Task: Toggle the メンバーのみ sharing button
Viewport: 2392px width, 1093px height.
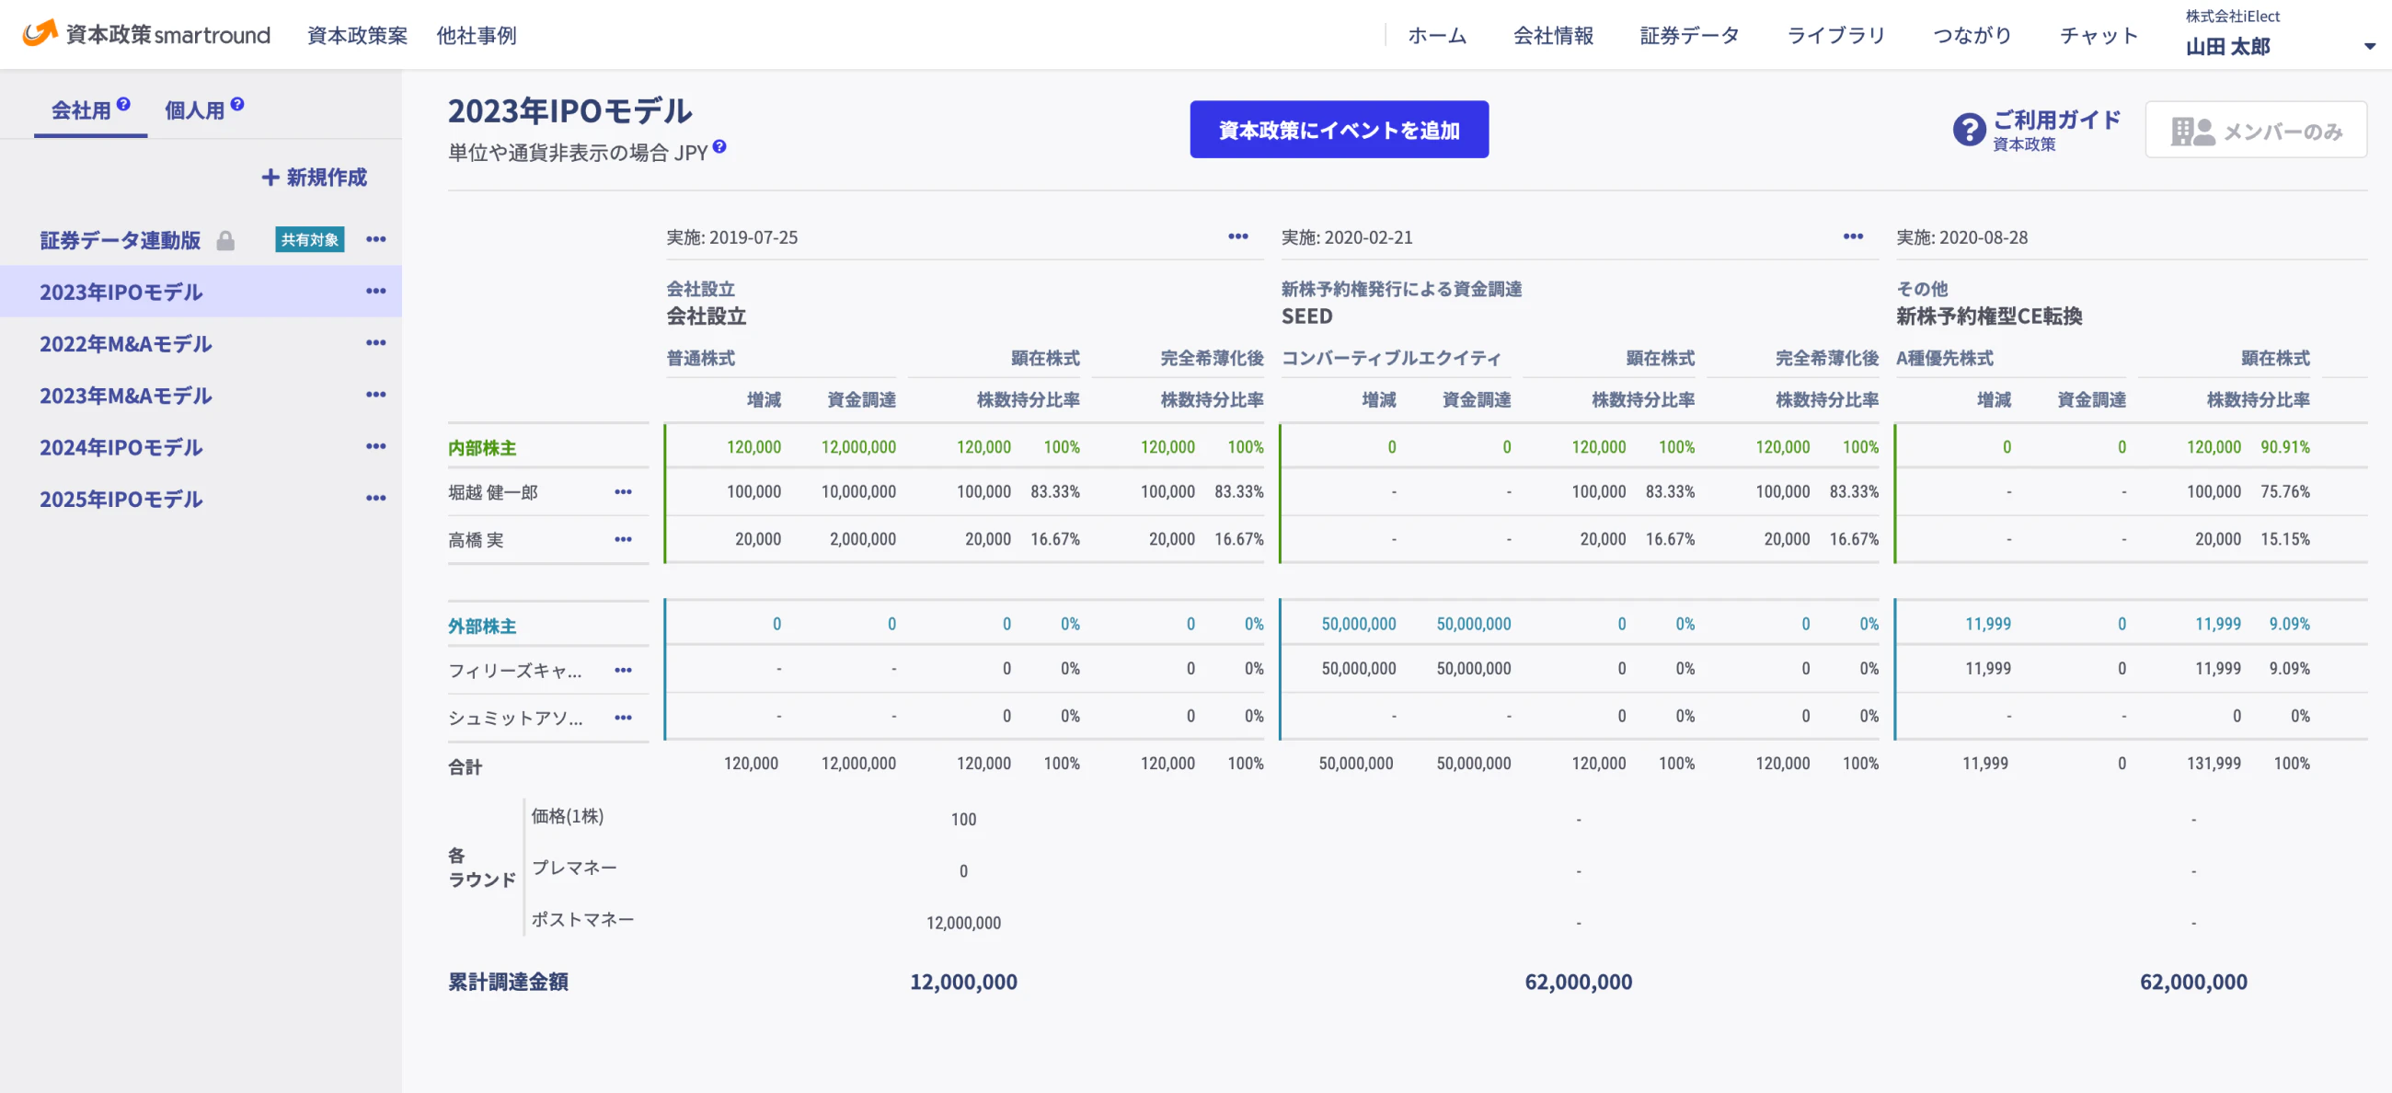Action: click(x=2256, y=131)
